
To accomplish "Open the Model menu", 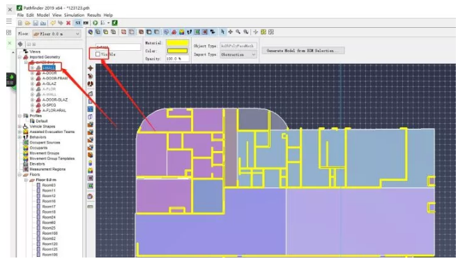I will click(43, 15).
